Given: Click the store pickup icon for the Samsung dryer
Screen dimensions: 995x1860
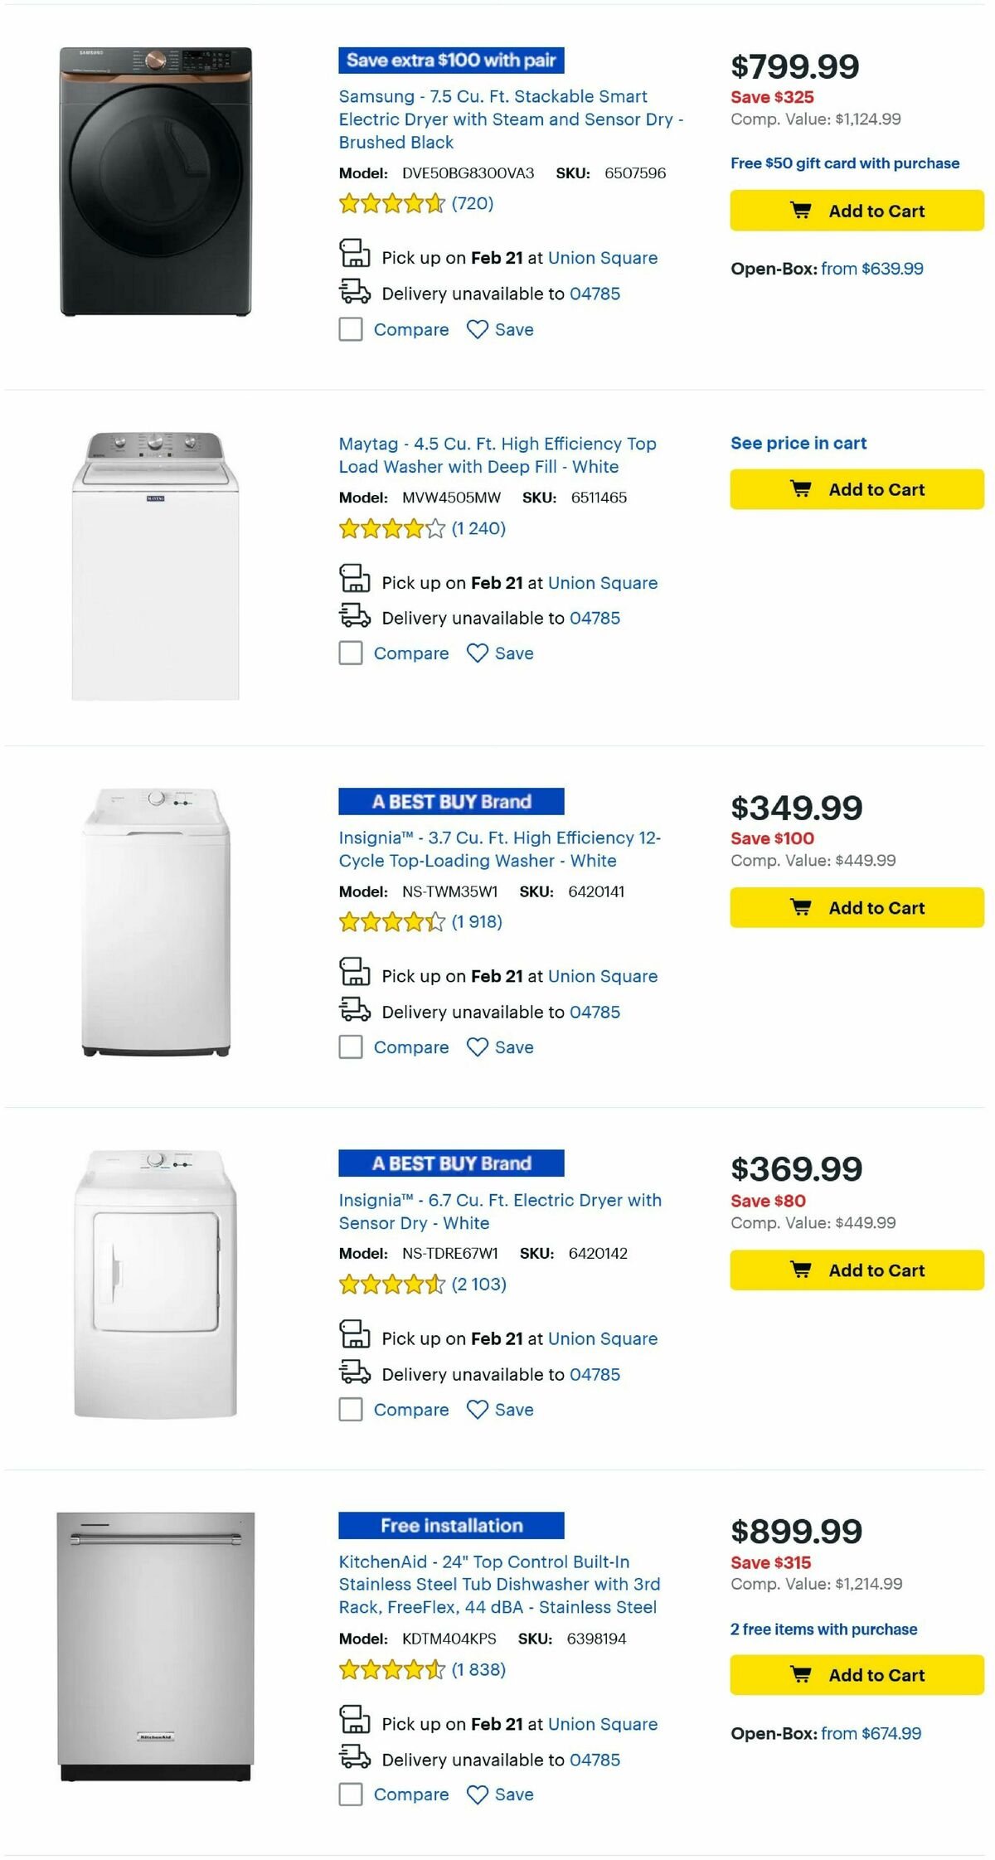Looking at the screenshot, I should coord(355,257).
